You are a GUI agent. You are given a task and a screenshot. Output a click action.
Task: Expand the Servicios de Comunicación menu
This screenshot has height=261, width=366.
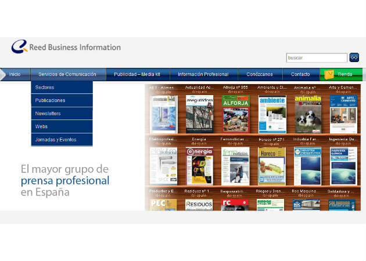[x=67, y=74]
